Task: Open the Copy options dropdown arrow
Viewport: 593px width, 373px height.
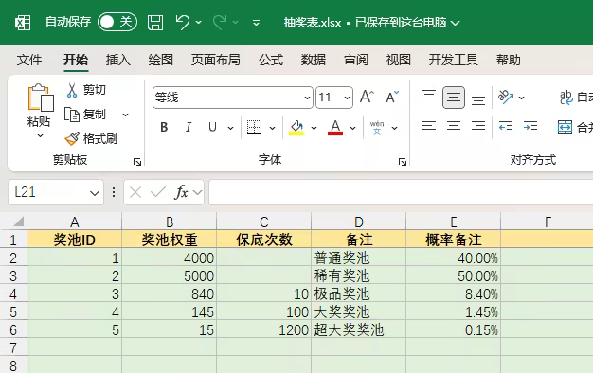Action: click(x=126, y=115)
